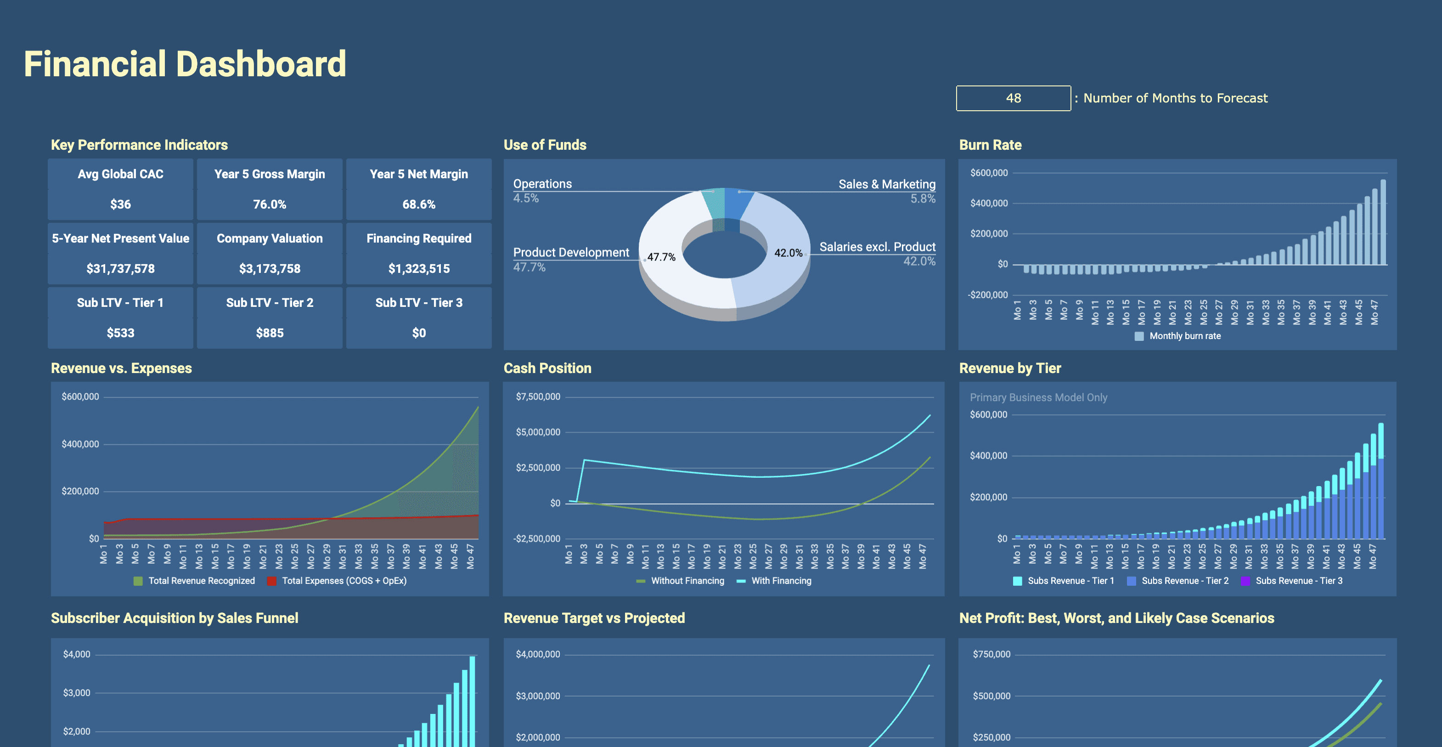Click the 42.0% donut slice
1442x747 pixels.
pyautogui.click(x=788, y=253)
